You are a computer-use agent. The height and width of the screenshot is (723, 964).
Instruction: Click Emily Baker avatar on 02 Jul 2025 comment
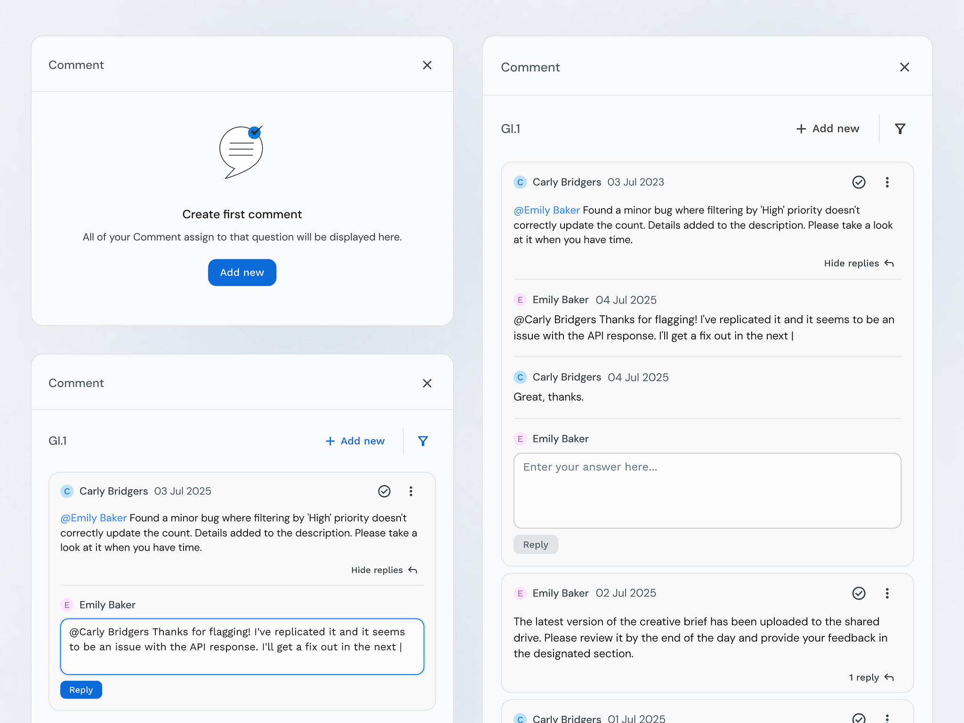(x=520, y=593)
